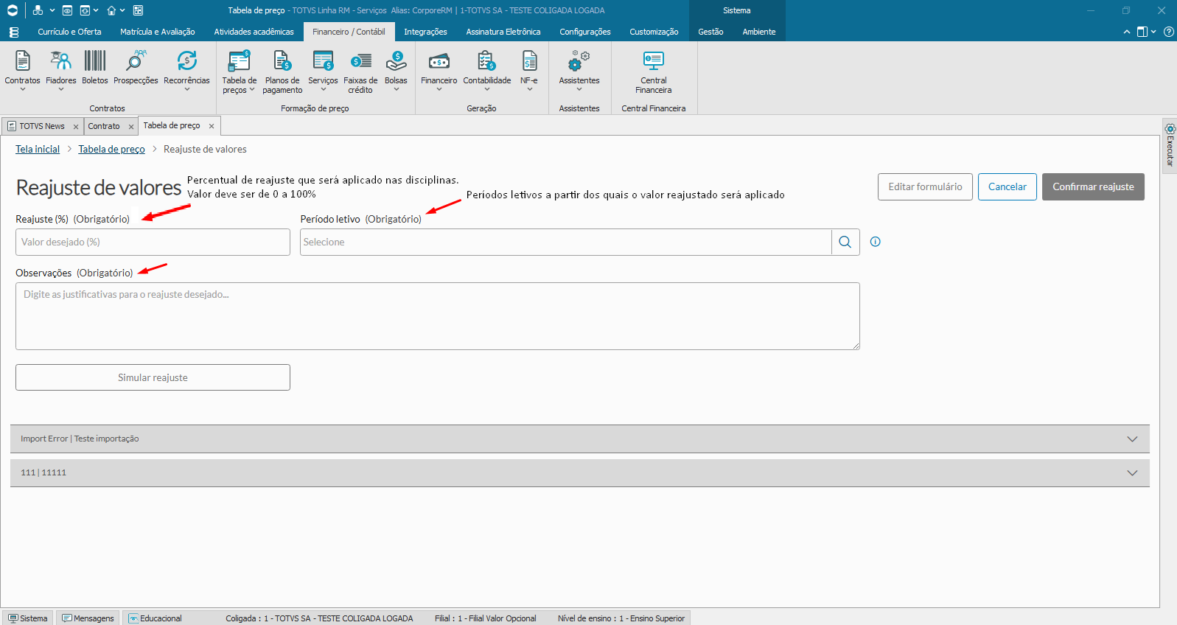Image resolution: width=1177 pixels, height=625 pixels.
Task: Click the TOTVS logo in title bar
Action: coord(13,10)
